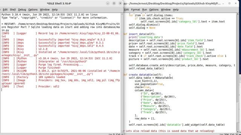The image size is (241, 135).
Task: Click 'kivy_deps.sdl2' import log line
Action: pyautogui.click(x=53, y=46)
